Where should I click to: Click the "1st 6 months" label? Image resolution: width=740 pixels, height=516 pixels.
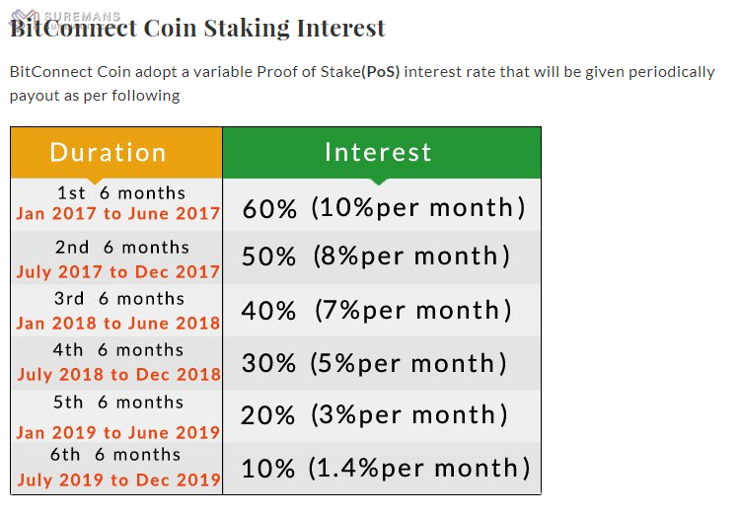[x=121, y=193]
